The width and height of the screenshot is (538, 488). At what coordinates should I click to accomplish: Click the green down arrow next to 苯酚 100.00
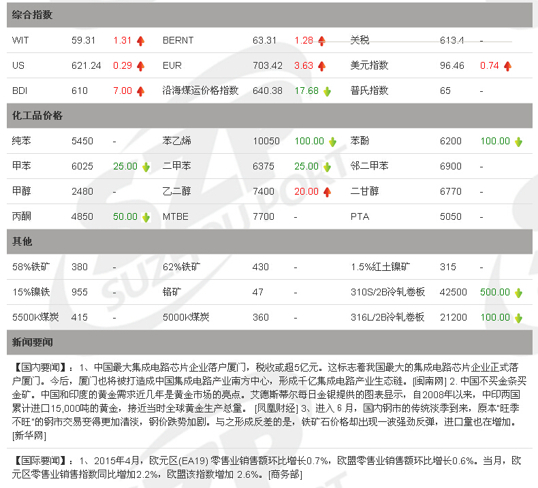pyautogui.click(x=518, y=142)
